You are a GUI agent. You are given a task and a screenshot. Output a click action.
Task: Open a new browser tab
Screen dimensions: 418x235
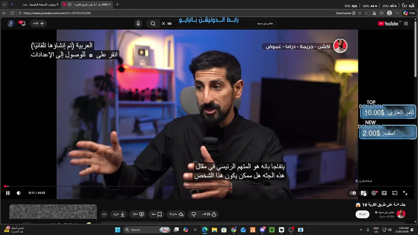(x=117, y=5)
